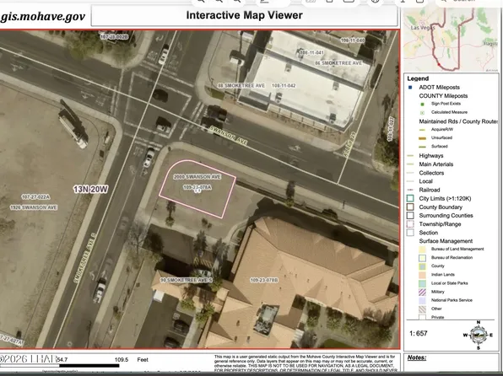Click the gis.mohave.gov site address
Screen dimensions: 503x376
(43, 17)
